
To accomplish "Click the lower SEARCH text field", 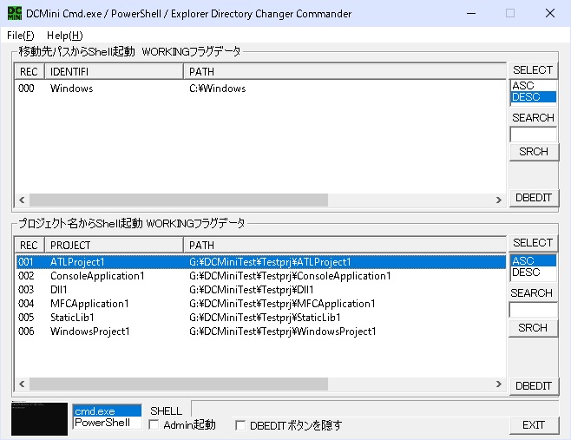I will 533,310.
